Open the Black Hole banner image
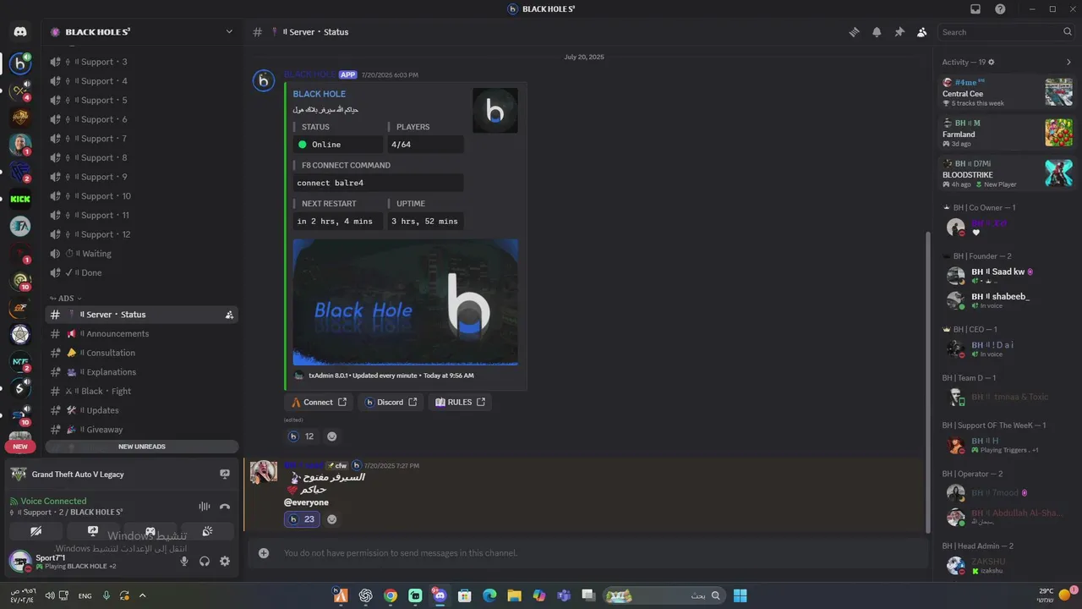The width and height of the screenshot is (1082, 609). coord(406,302)
